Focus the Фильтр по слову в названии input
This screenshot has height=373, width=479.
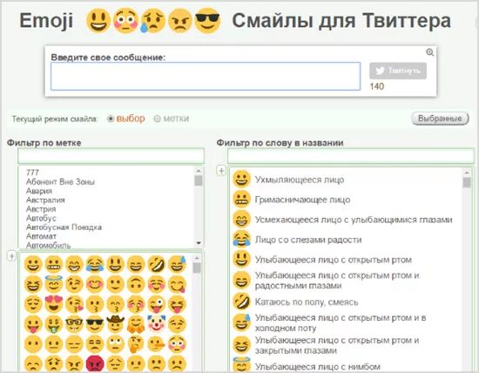(351, 156)
